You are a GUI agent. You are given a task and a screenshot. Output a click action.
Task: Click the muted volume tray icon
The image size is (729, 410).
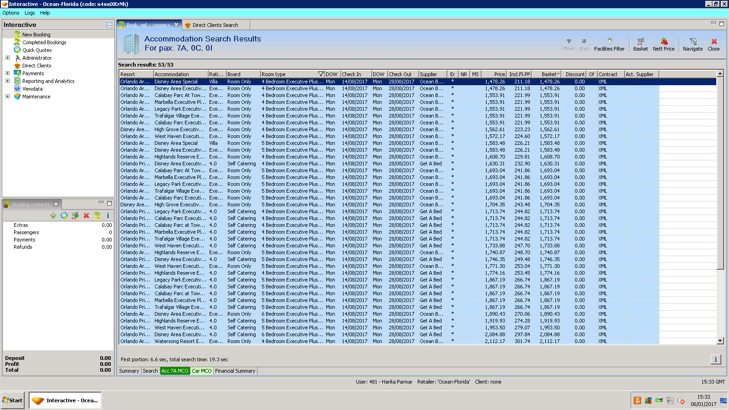click(681, 400)
